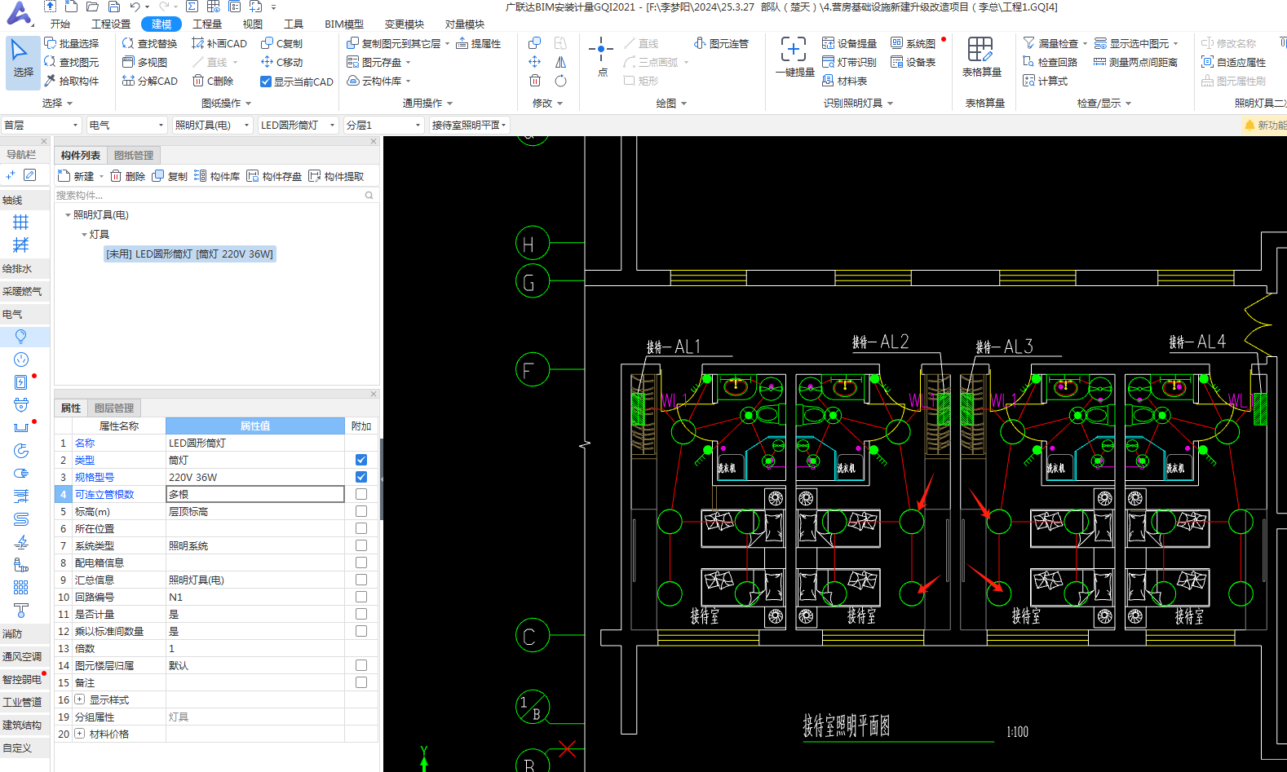Screen dimensions: 1287x772
Task: Click 新建 to create a new component
Action: (x=77, y=176)
